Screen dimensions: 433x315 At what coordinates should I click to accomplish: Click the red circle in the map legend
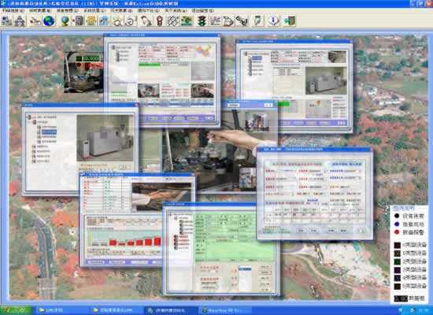point(397,232)
